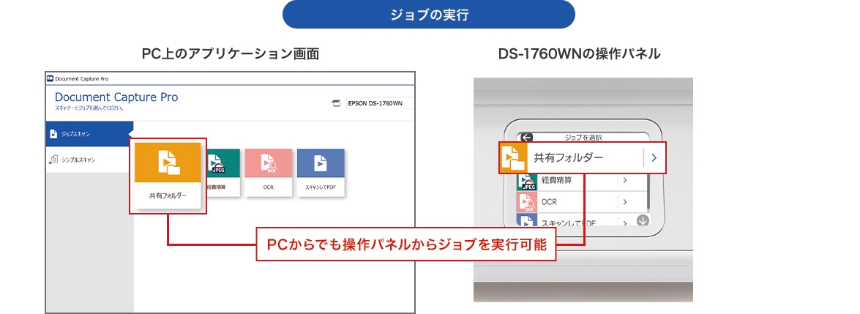Tap the back arrow on the scanner panel
Image resolution: width=860 pixels, height=314 pixels.
click(x=527, y=138)
